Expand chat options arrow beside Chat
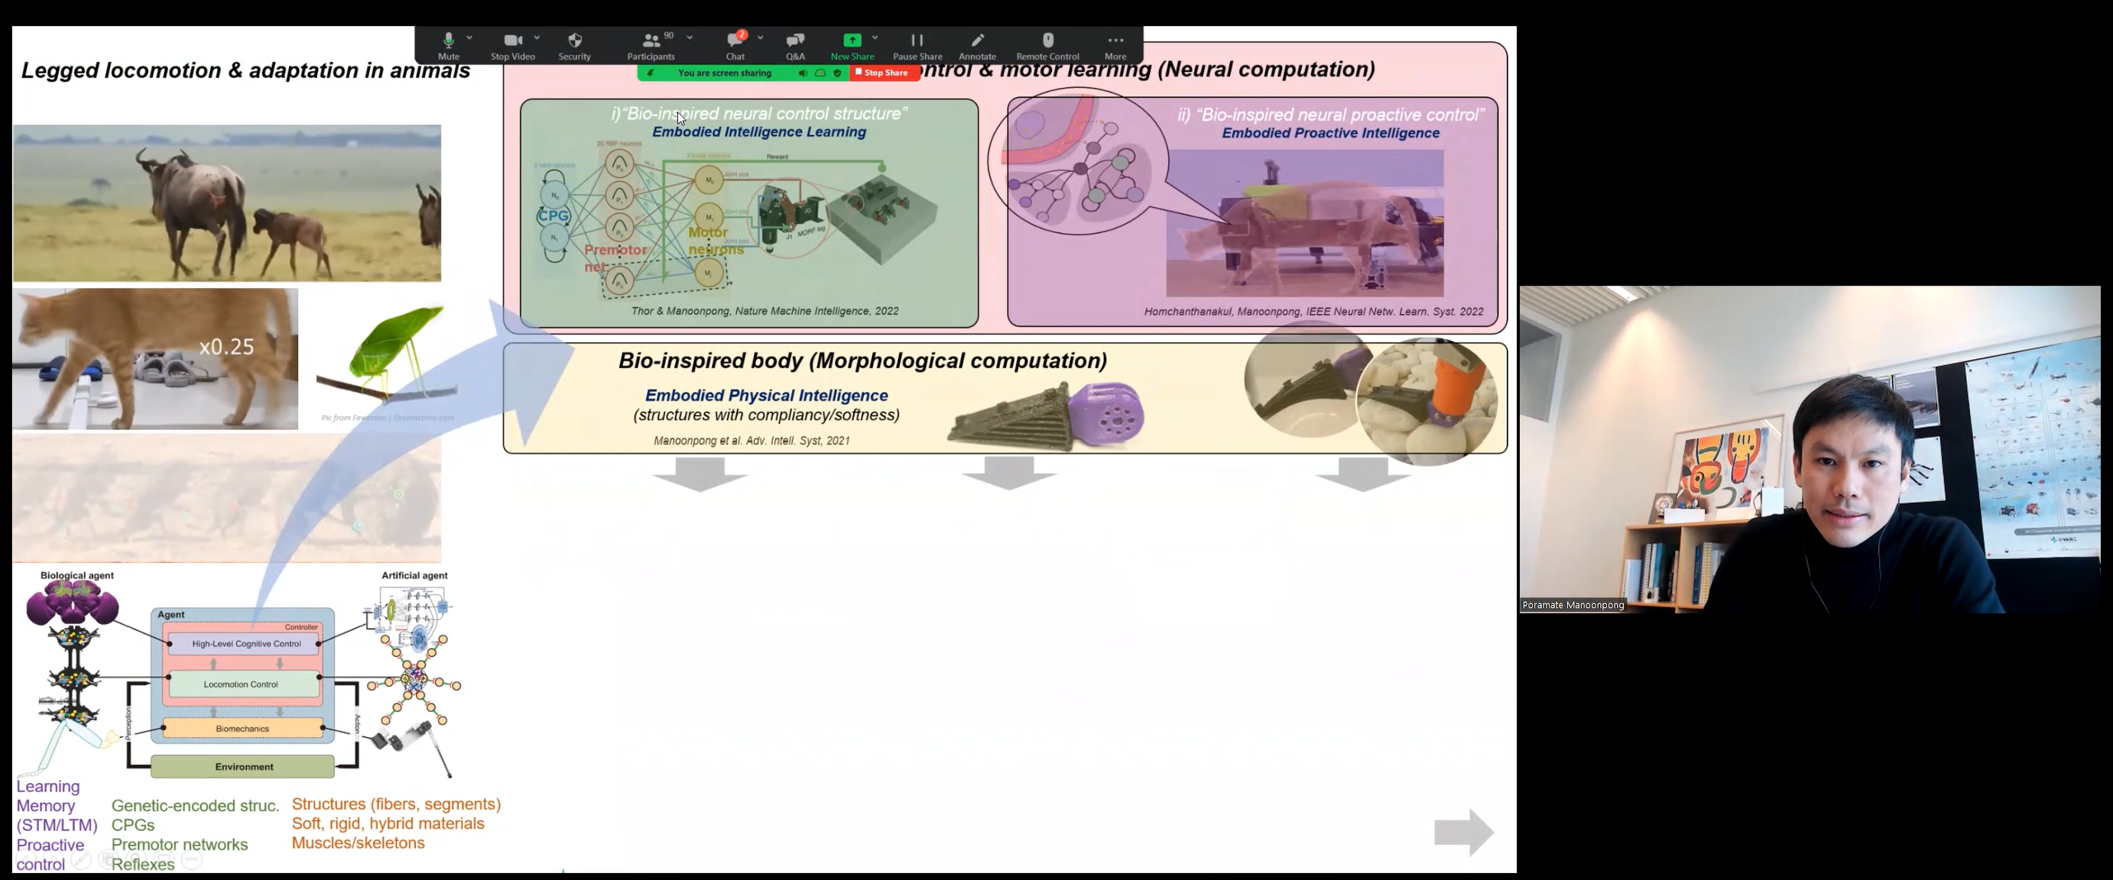2113x880 pixels. 761,37
